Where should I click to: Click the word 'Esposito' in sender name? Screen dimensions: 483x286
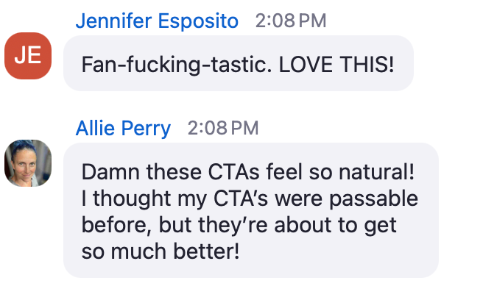coord(198,21)
